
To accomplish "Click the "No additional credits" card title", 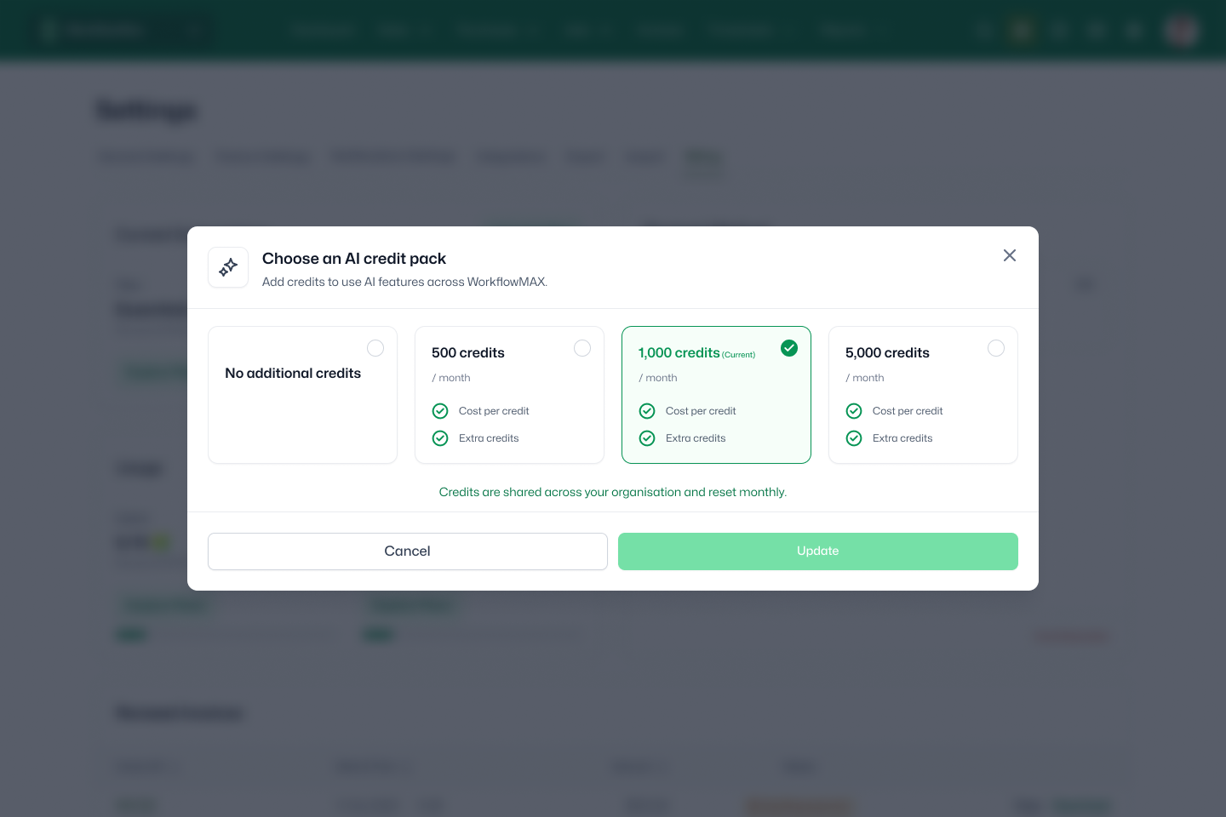I will click(x=293, y=374).
